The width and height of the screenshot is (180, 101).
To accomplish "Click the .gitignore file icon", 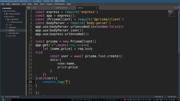I will [x=7, y=27].
